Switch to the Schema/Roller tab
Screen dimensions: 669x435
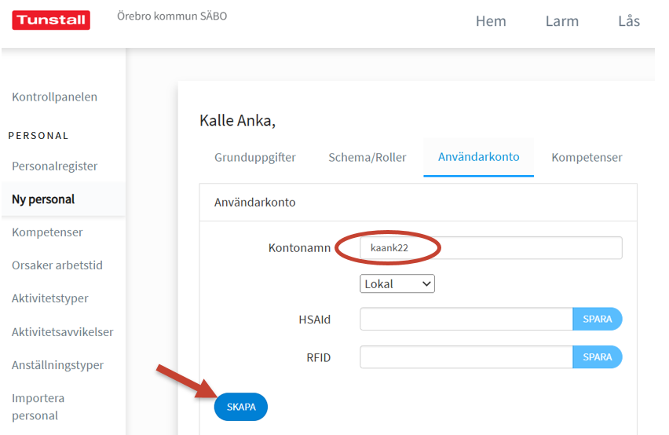pos(367,157)
